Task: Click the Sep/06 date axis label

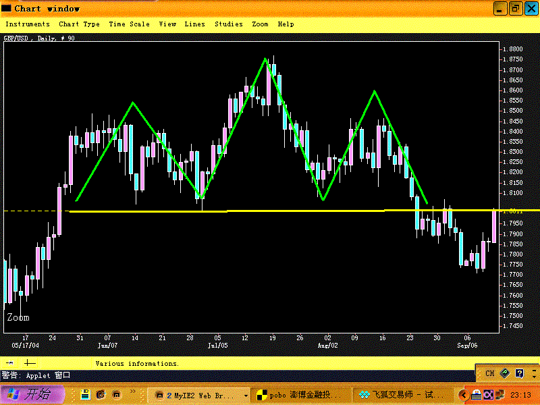Action: click(467, 346)
